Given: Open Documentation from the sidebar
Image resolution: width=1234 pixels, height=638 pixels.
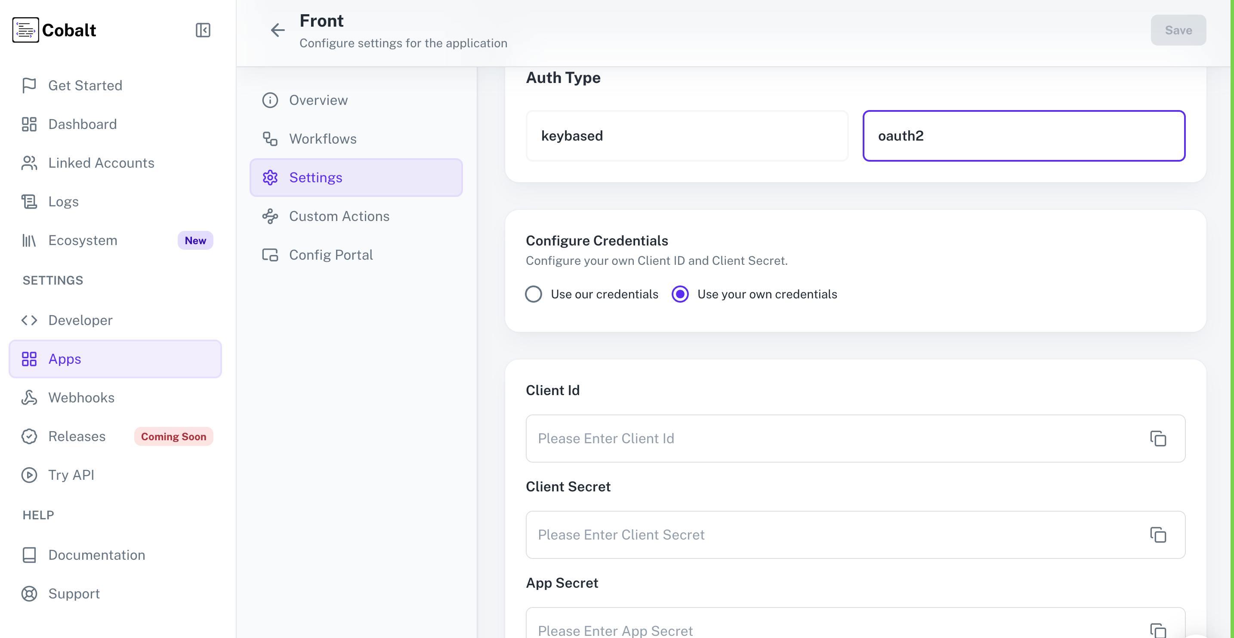Looking at the screenshot, I should 96,555.
